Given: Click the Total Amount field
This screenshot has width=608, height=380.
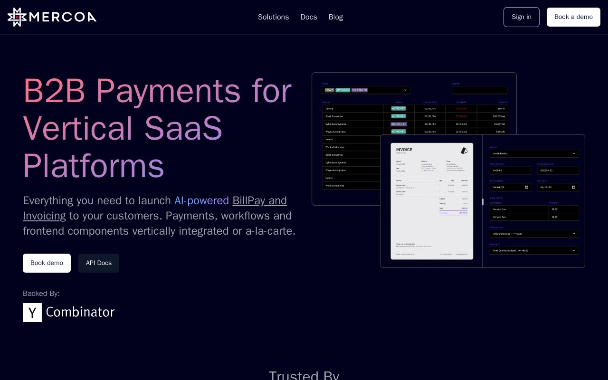Looking at the screenshot, I should [x=511, y=170].
